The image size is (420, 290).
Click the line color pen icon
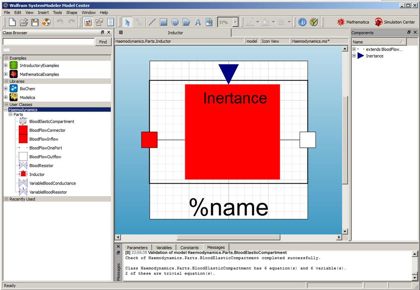pos(250,22)
